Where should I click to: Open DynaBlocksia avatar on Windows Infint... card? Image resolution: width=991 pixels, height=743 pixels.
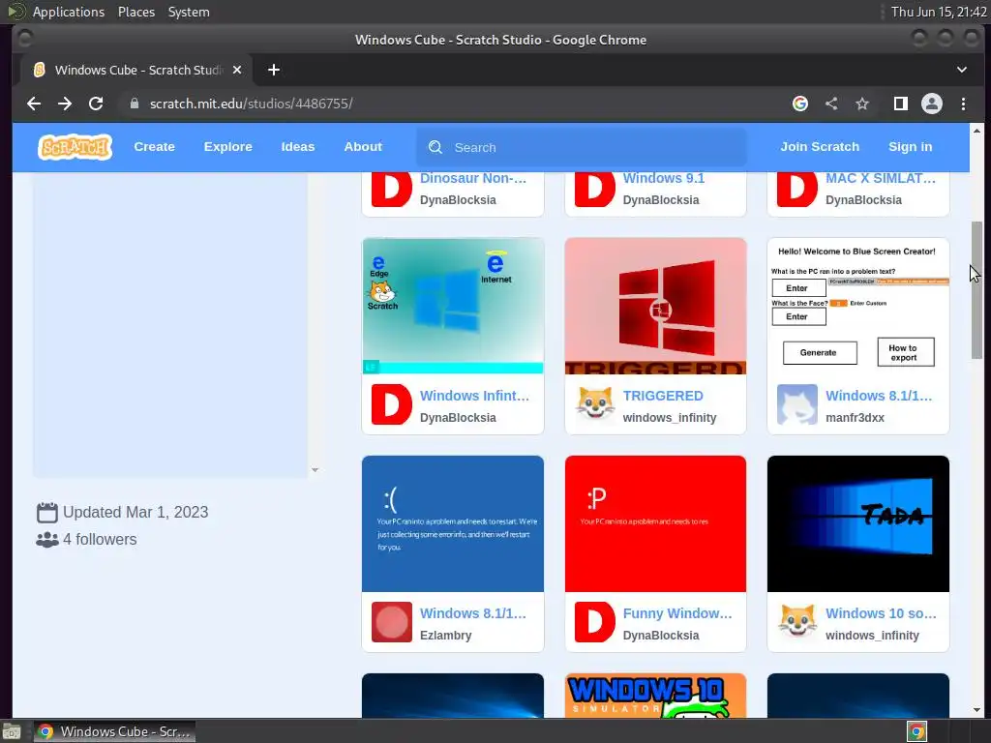pos(392,404)
